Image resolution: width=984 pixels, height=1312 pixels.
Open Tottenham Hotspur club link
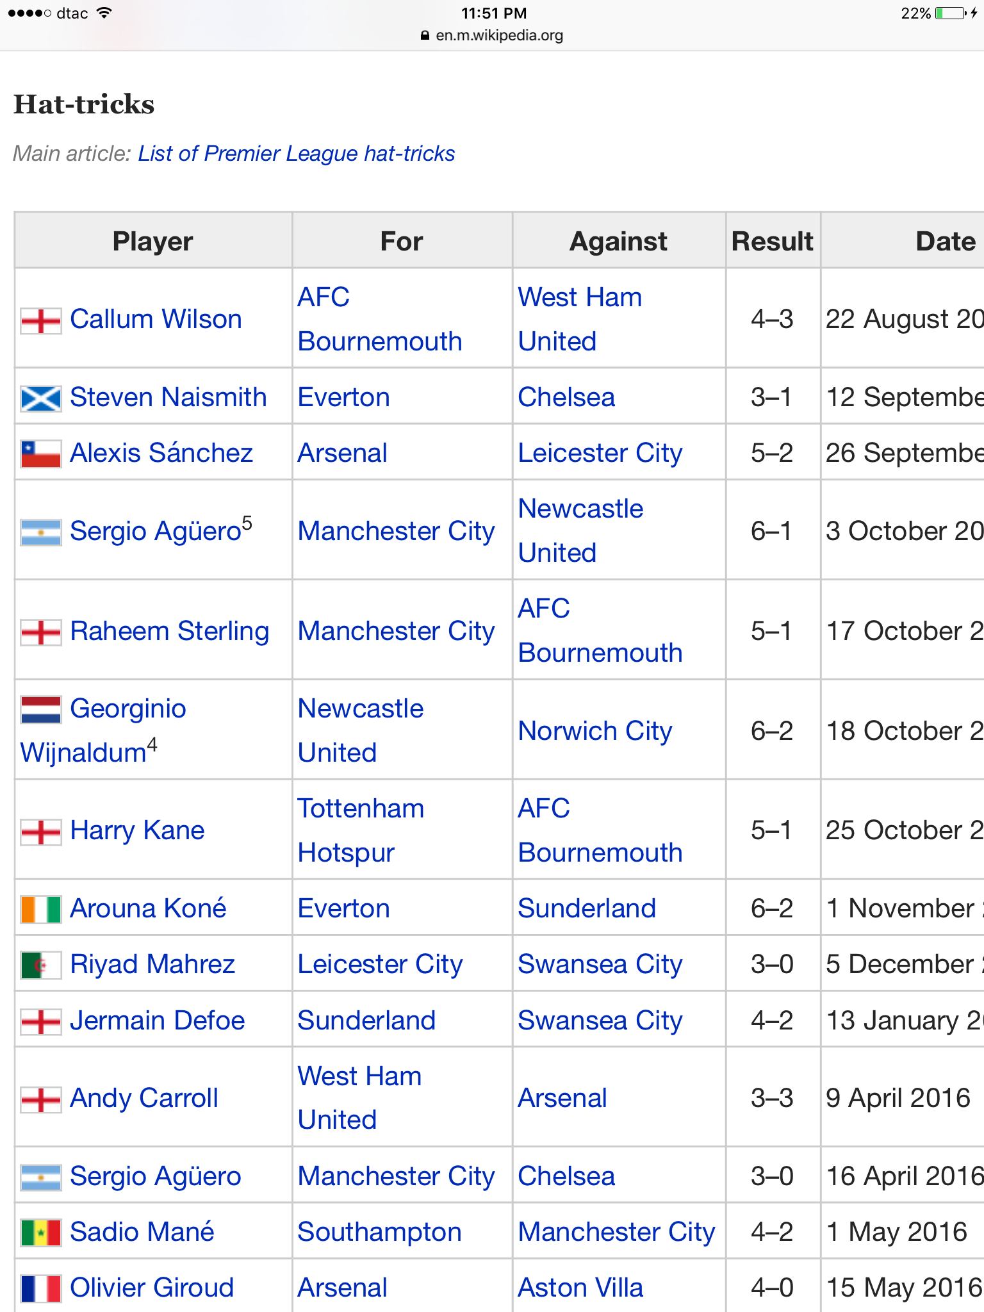[360, 830]
